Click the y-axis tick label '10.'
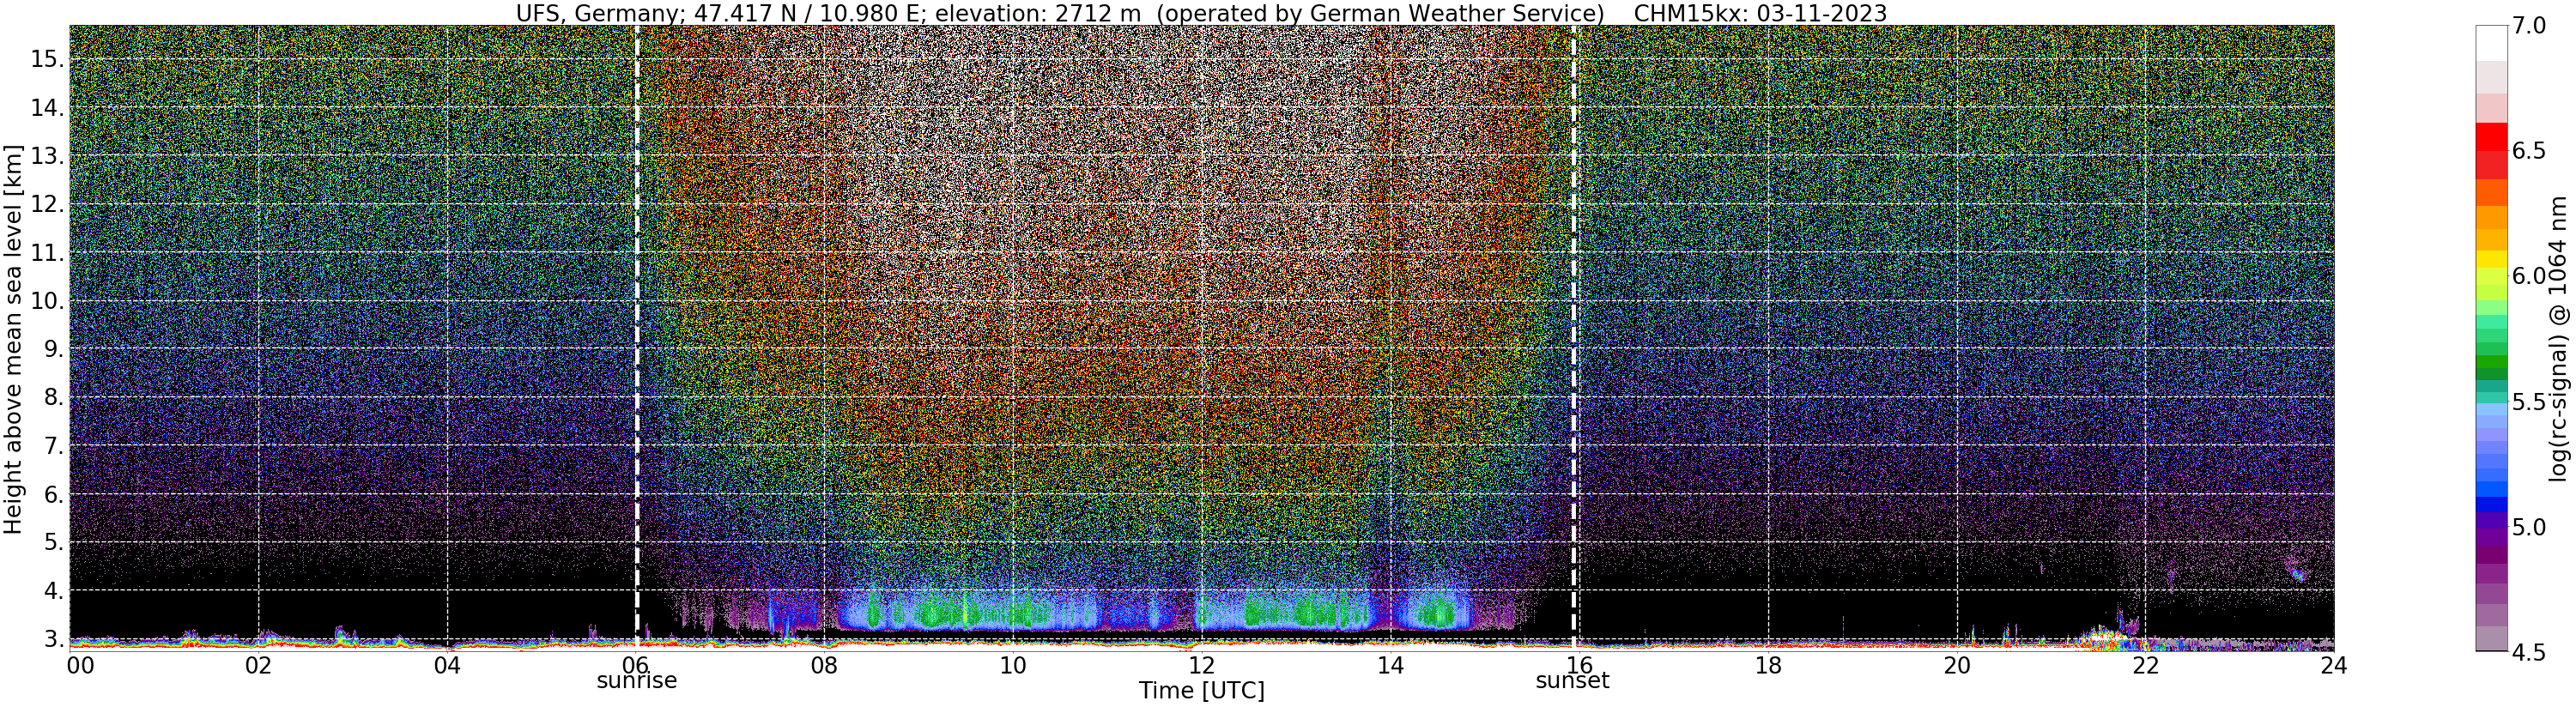This screenshot has width=2576, height=707. [x=47, y=301]
